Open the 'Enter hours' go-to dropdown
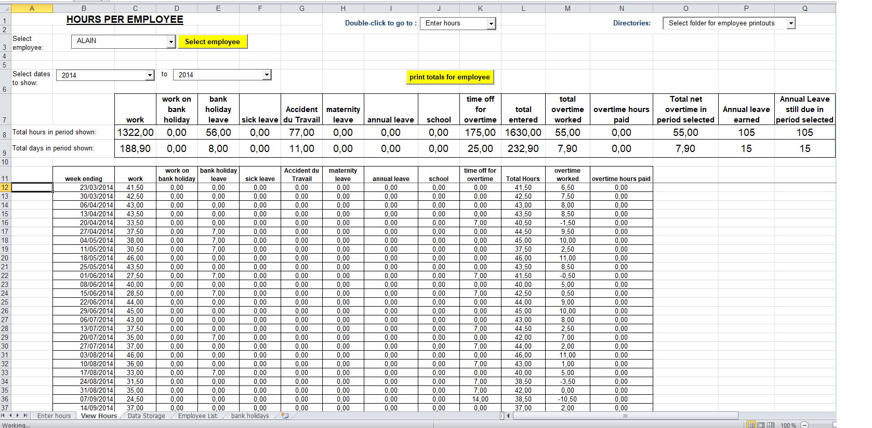The width and height of the screenshot is (872, 428). click(491, 23)
